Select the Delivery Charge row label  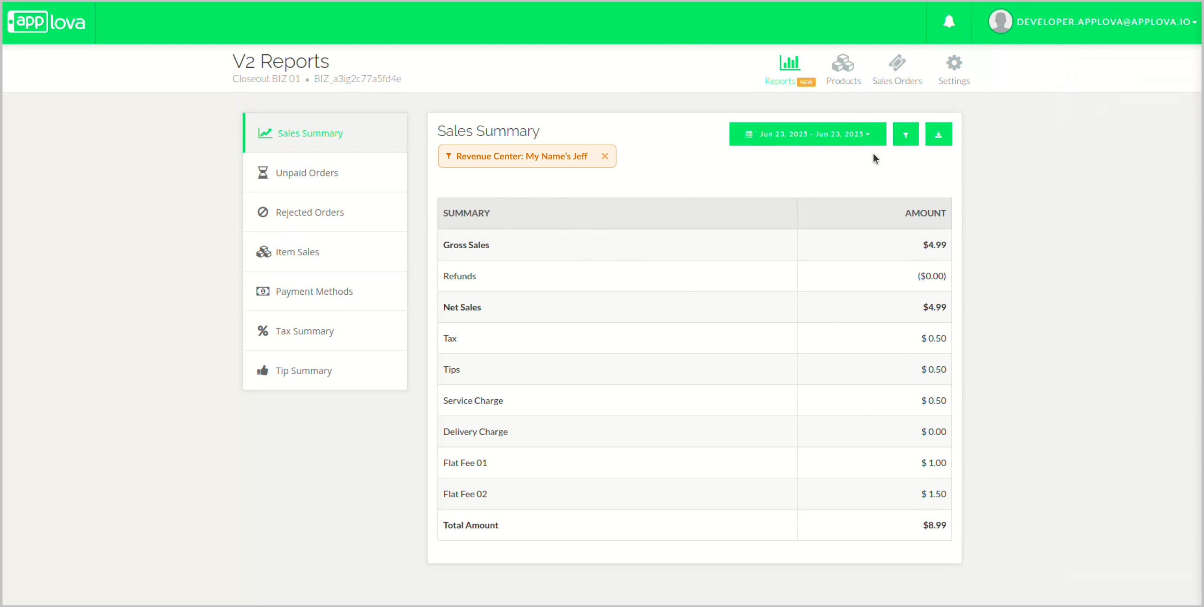point(475,432)
